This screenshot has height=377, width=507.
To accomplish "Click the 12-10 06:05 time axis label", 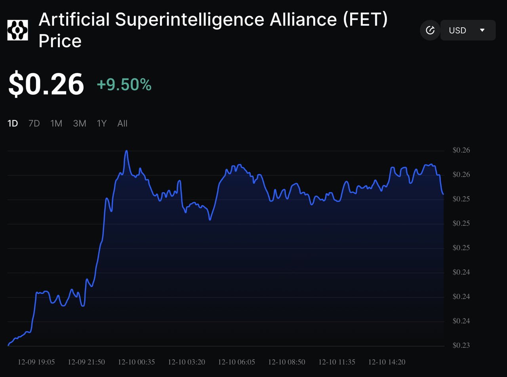I will (x=236, y=362).
